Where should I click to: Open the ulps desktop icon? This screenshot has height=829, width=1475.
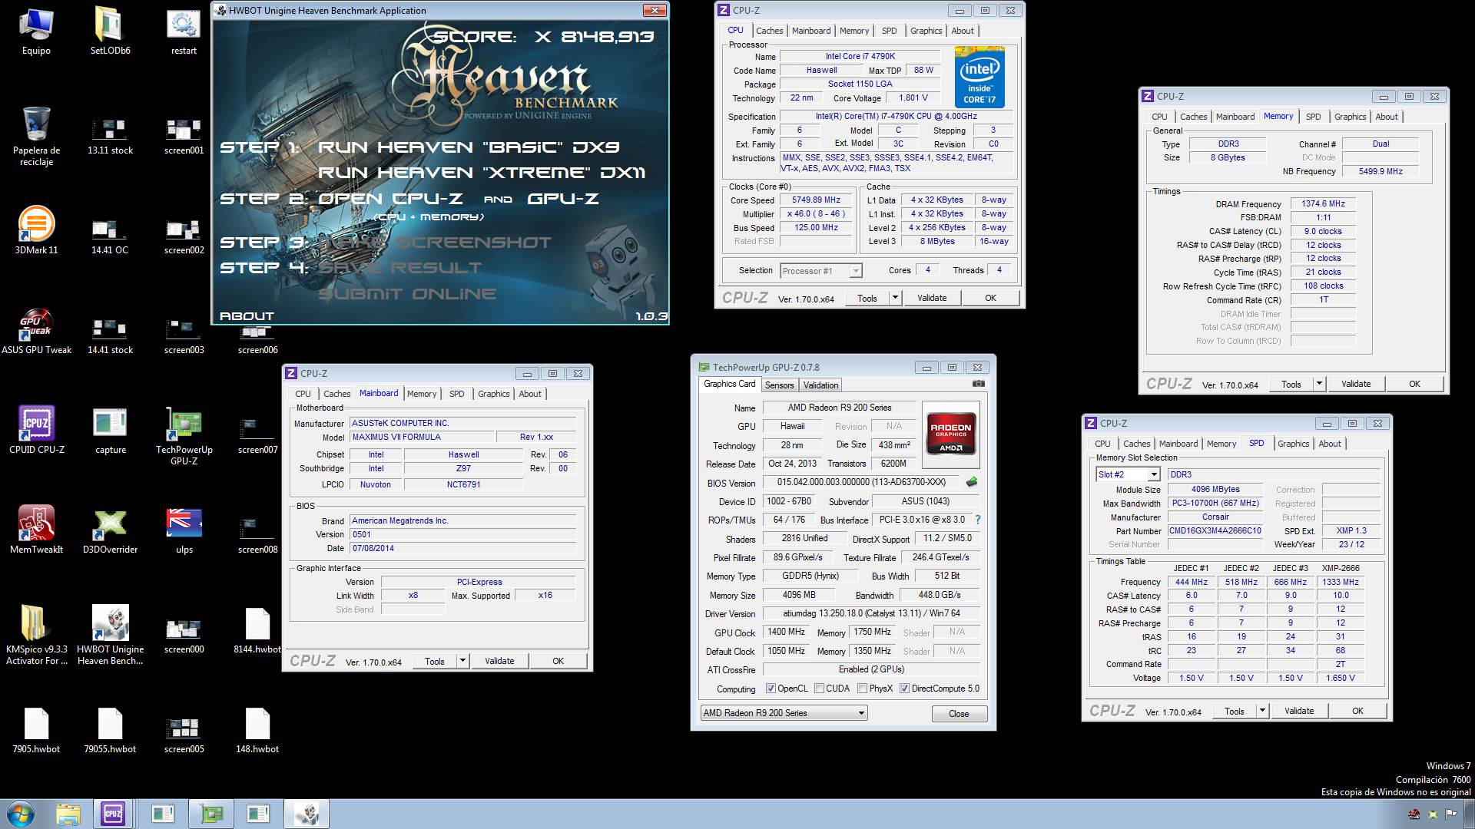click(184, 530)
